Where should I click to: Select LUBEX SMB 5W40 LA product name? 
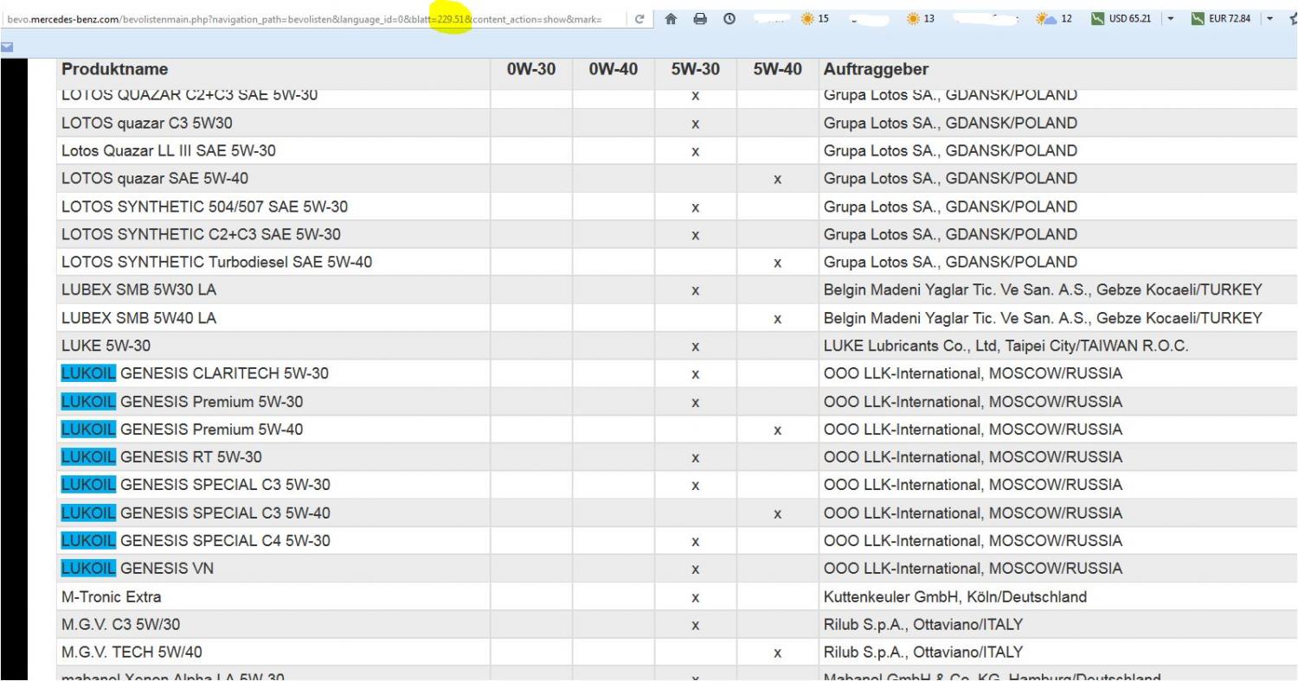pos(138,318)
